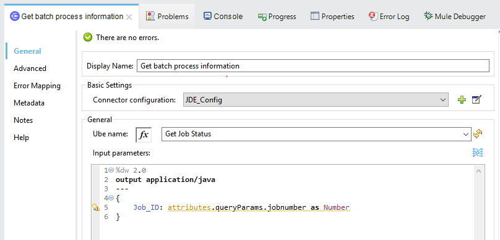Open the input parameters mapping view
500x240 pixels.
point(478,152)
